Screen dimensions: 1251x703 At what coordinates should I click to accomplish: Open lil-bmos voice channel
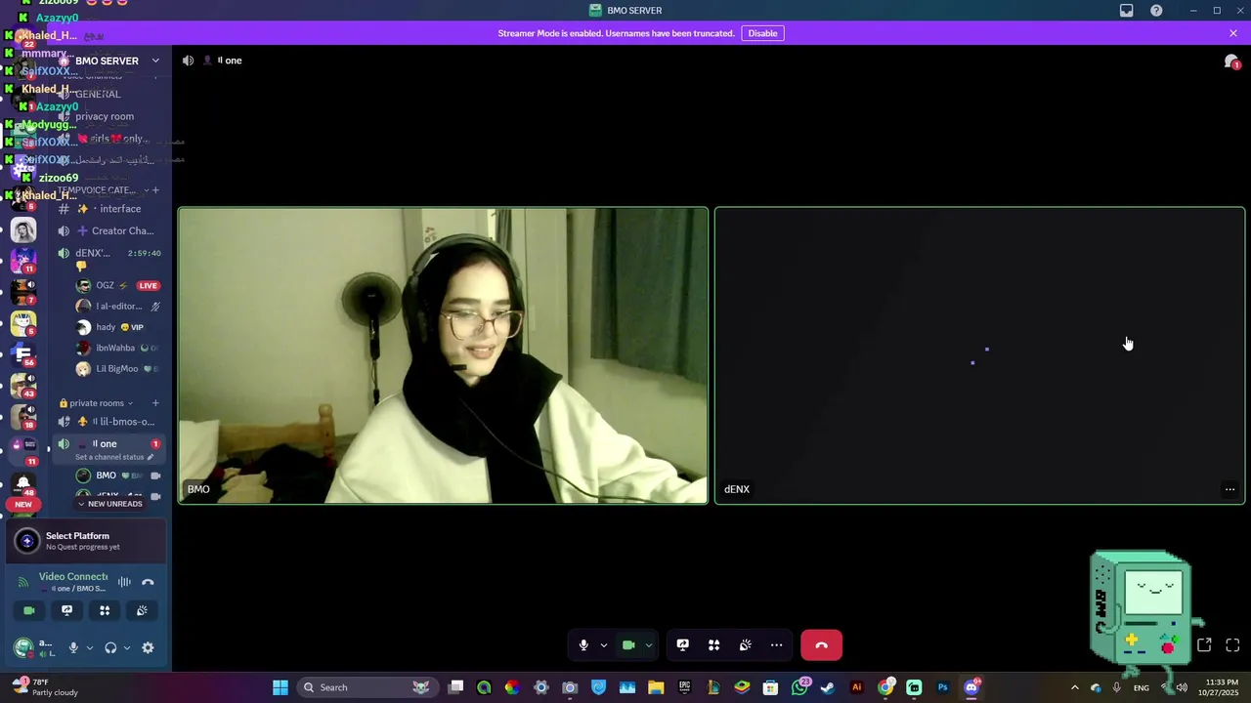pyautogui.click(x=108, y=422)
